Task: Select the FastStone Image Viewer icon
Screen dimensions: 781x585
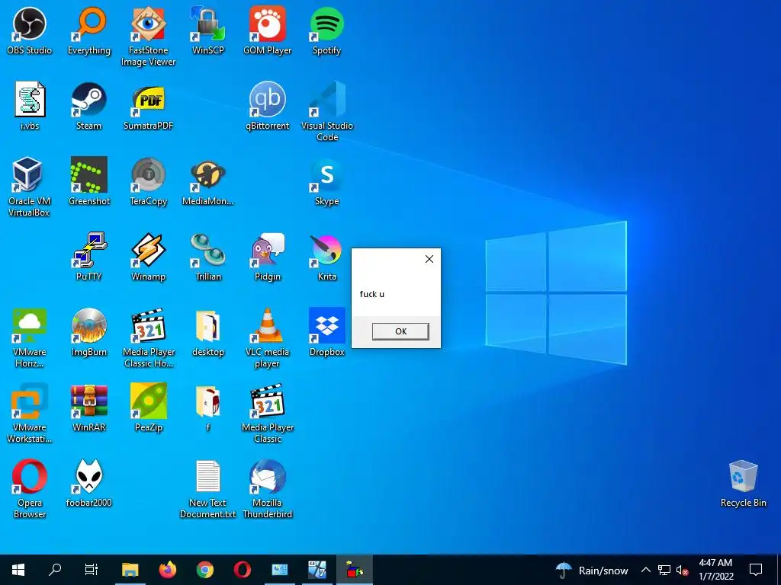Action: [149, 37]
